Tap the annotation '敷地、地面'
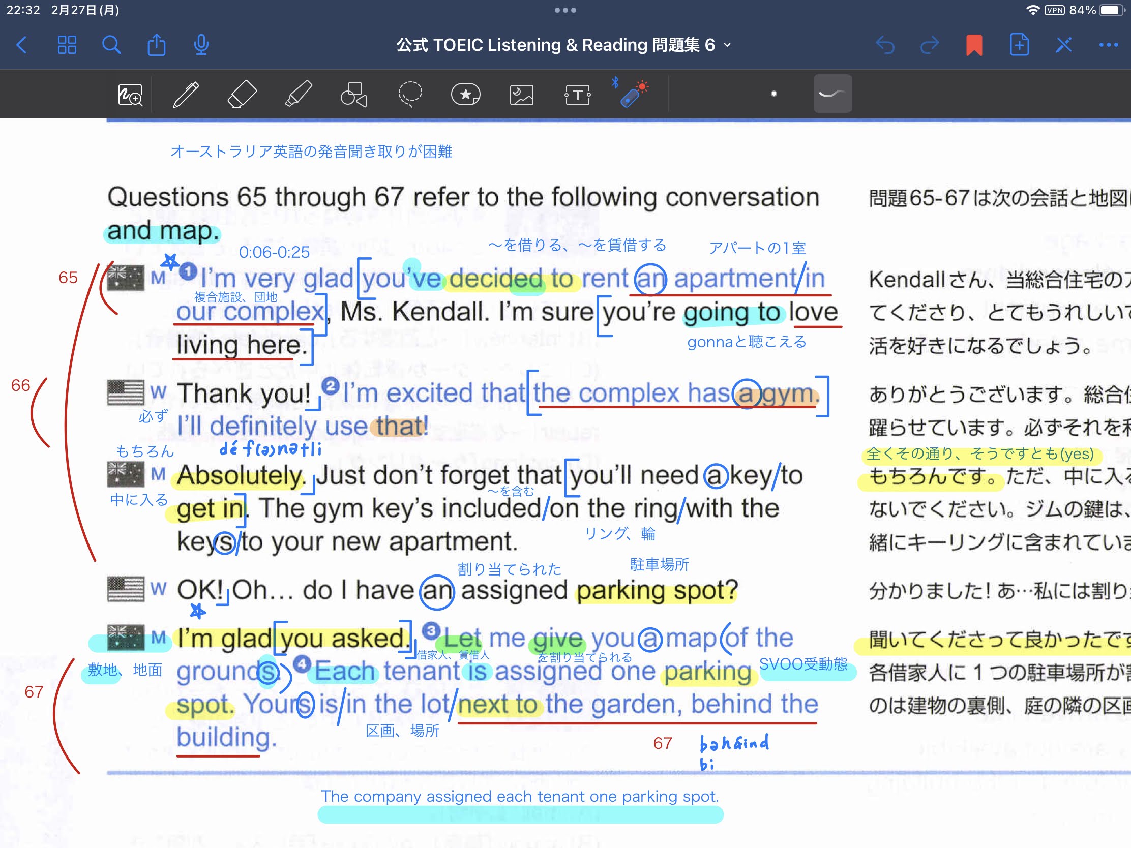This screenshot has height=848, width=1131. (x=125, y=670)
